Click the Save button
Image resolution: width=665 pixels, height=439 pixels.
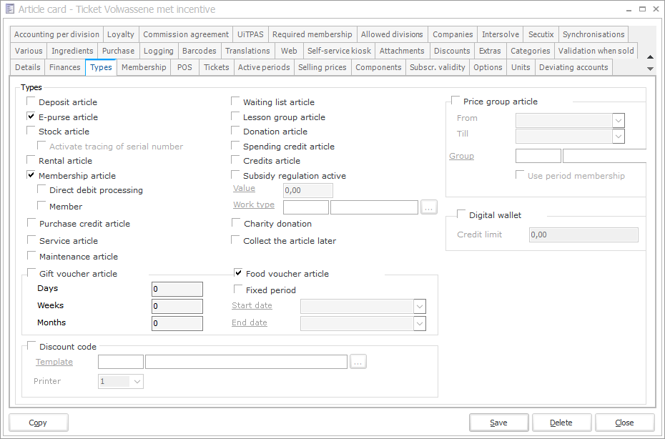coord(498,423)
